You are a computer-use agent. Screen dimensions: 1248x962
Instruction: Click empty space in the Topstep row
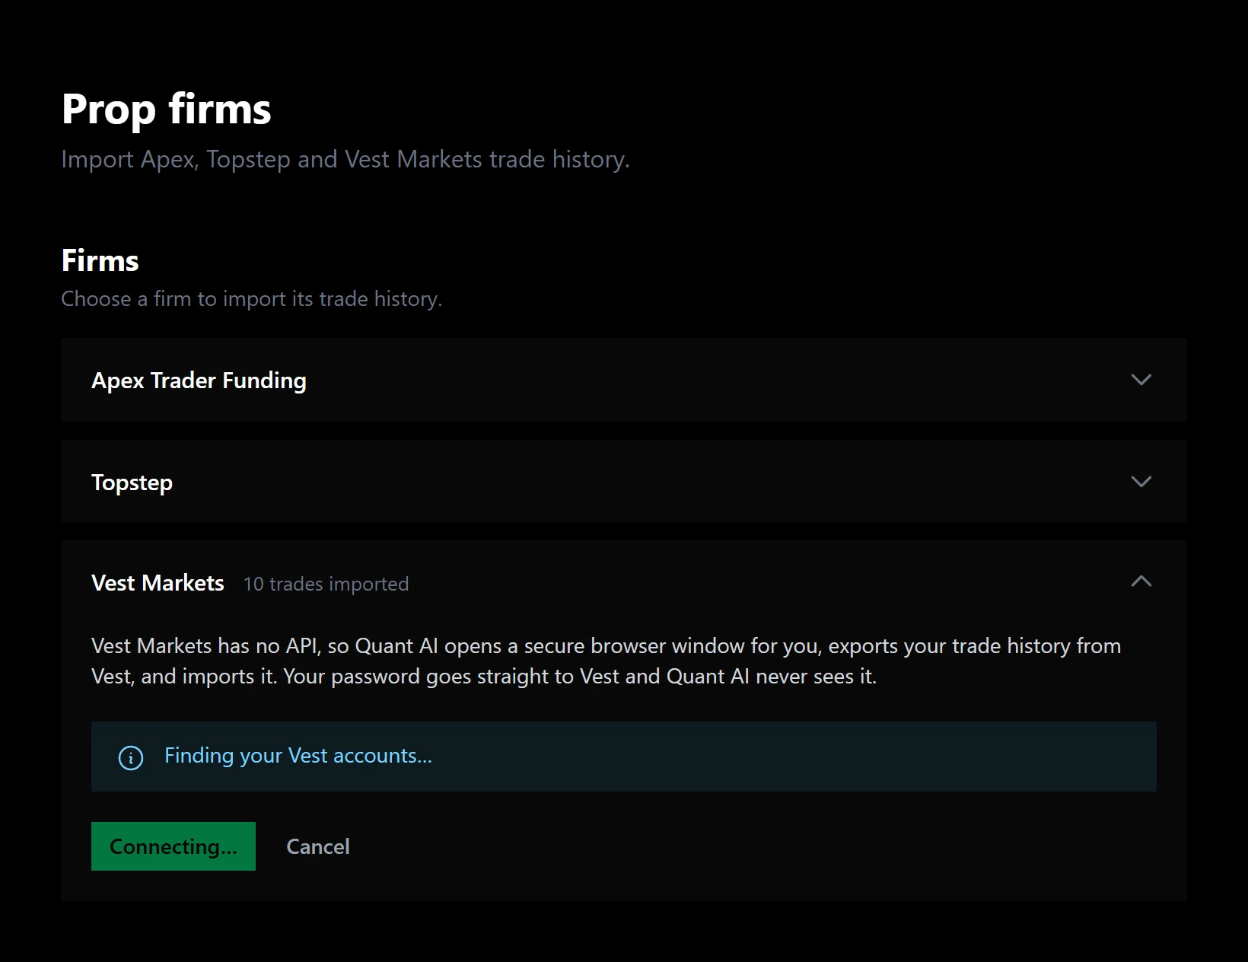[647, 482]
